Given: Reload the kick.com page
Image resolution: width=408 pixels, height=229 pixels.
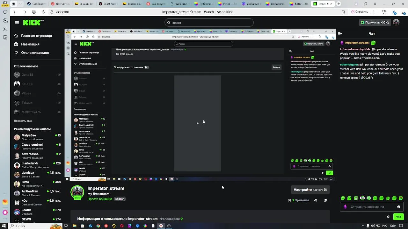Looking at the screenshot, I should pos(43,12).
